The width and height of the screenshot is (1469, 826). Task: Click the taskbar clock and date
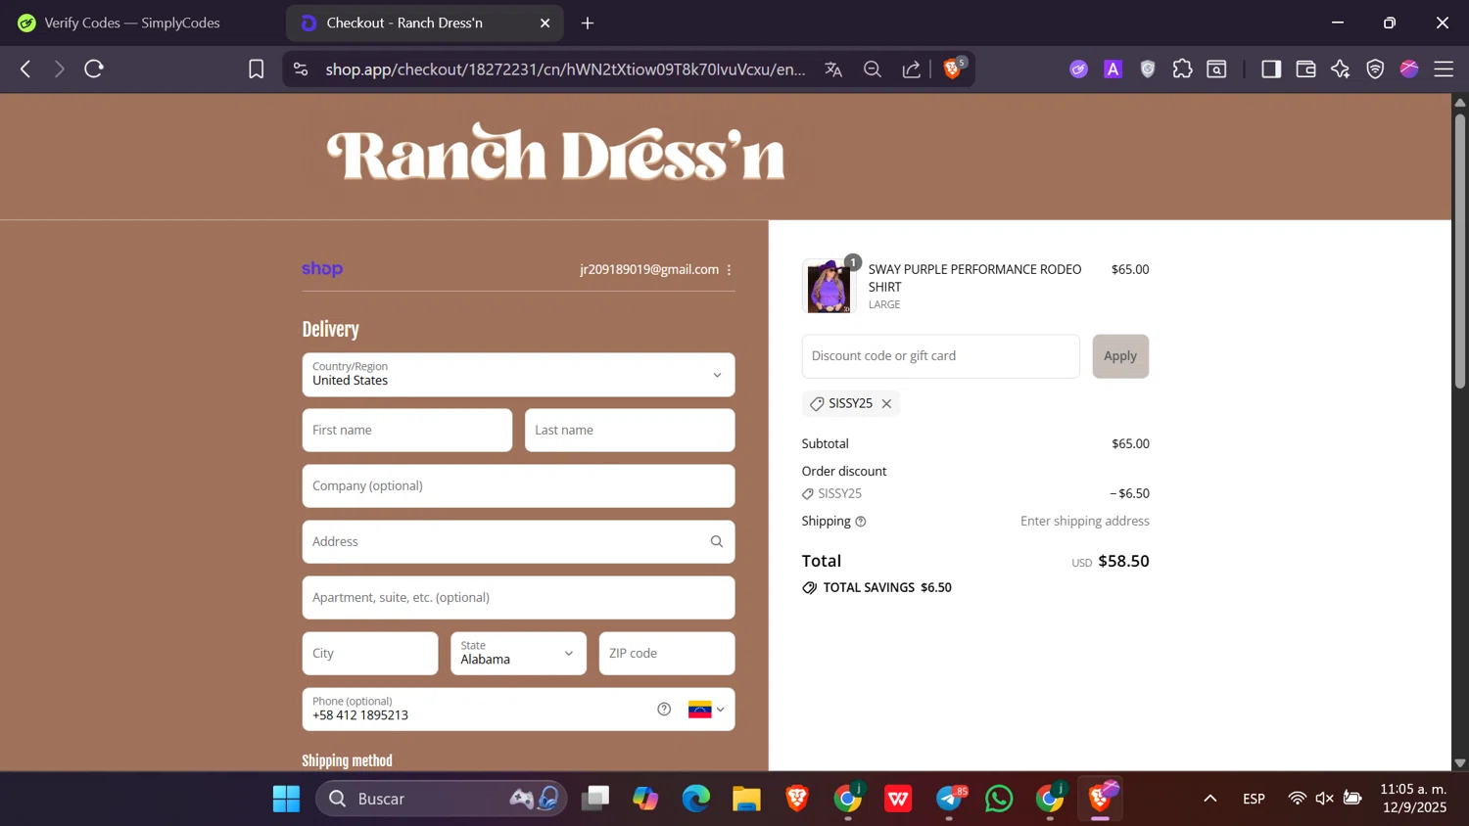coord(1413,799)
